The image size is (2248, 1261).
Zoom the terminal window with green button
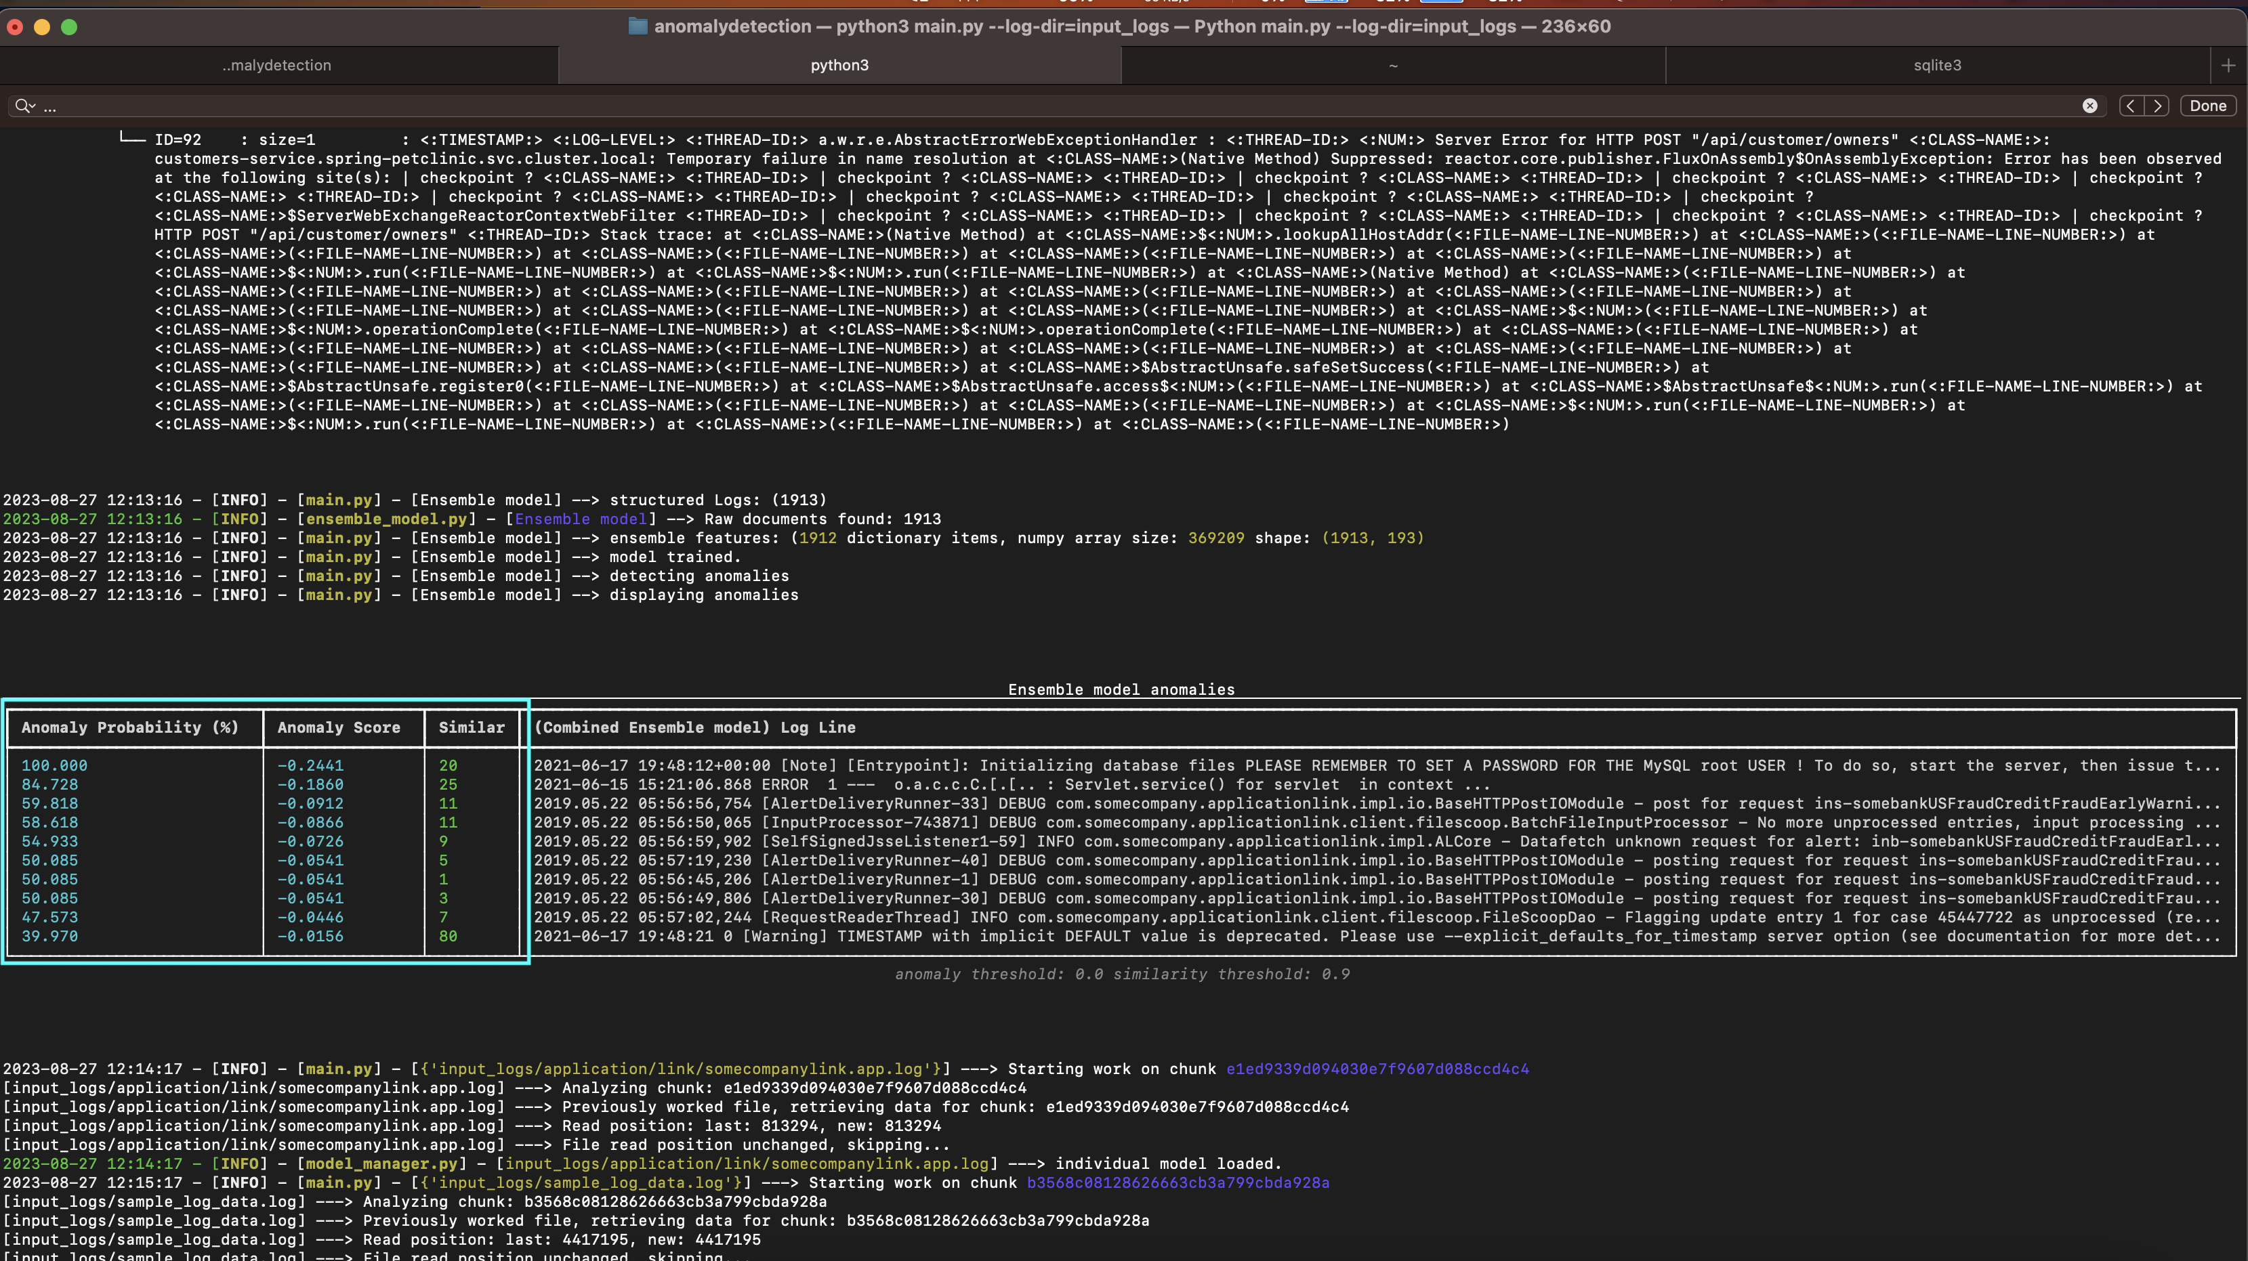point(69,27)
